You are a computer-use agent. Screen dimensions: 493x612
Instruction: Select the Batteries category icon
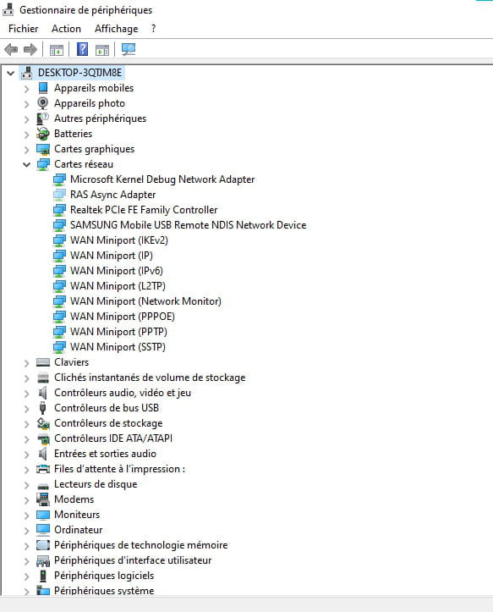pyautogui.click(x=43, y=134)
